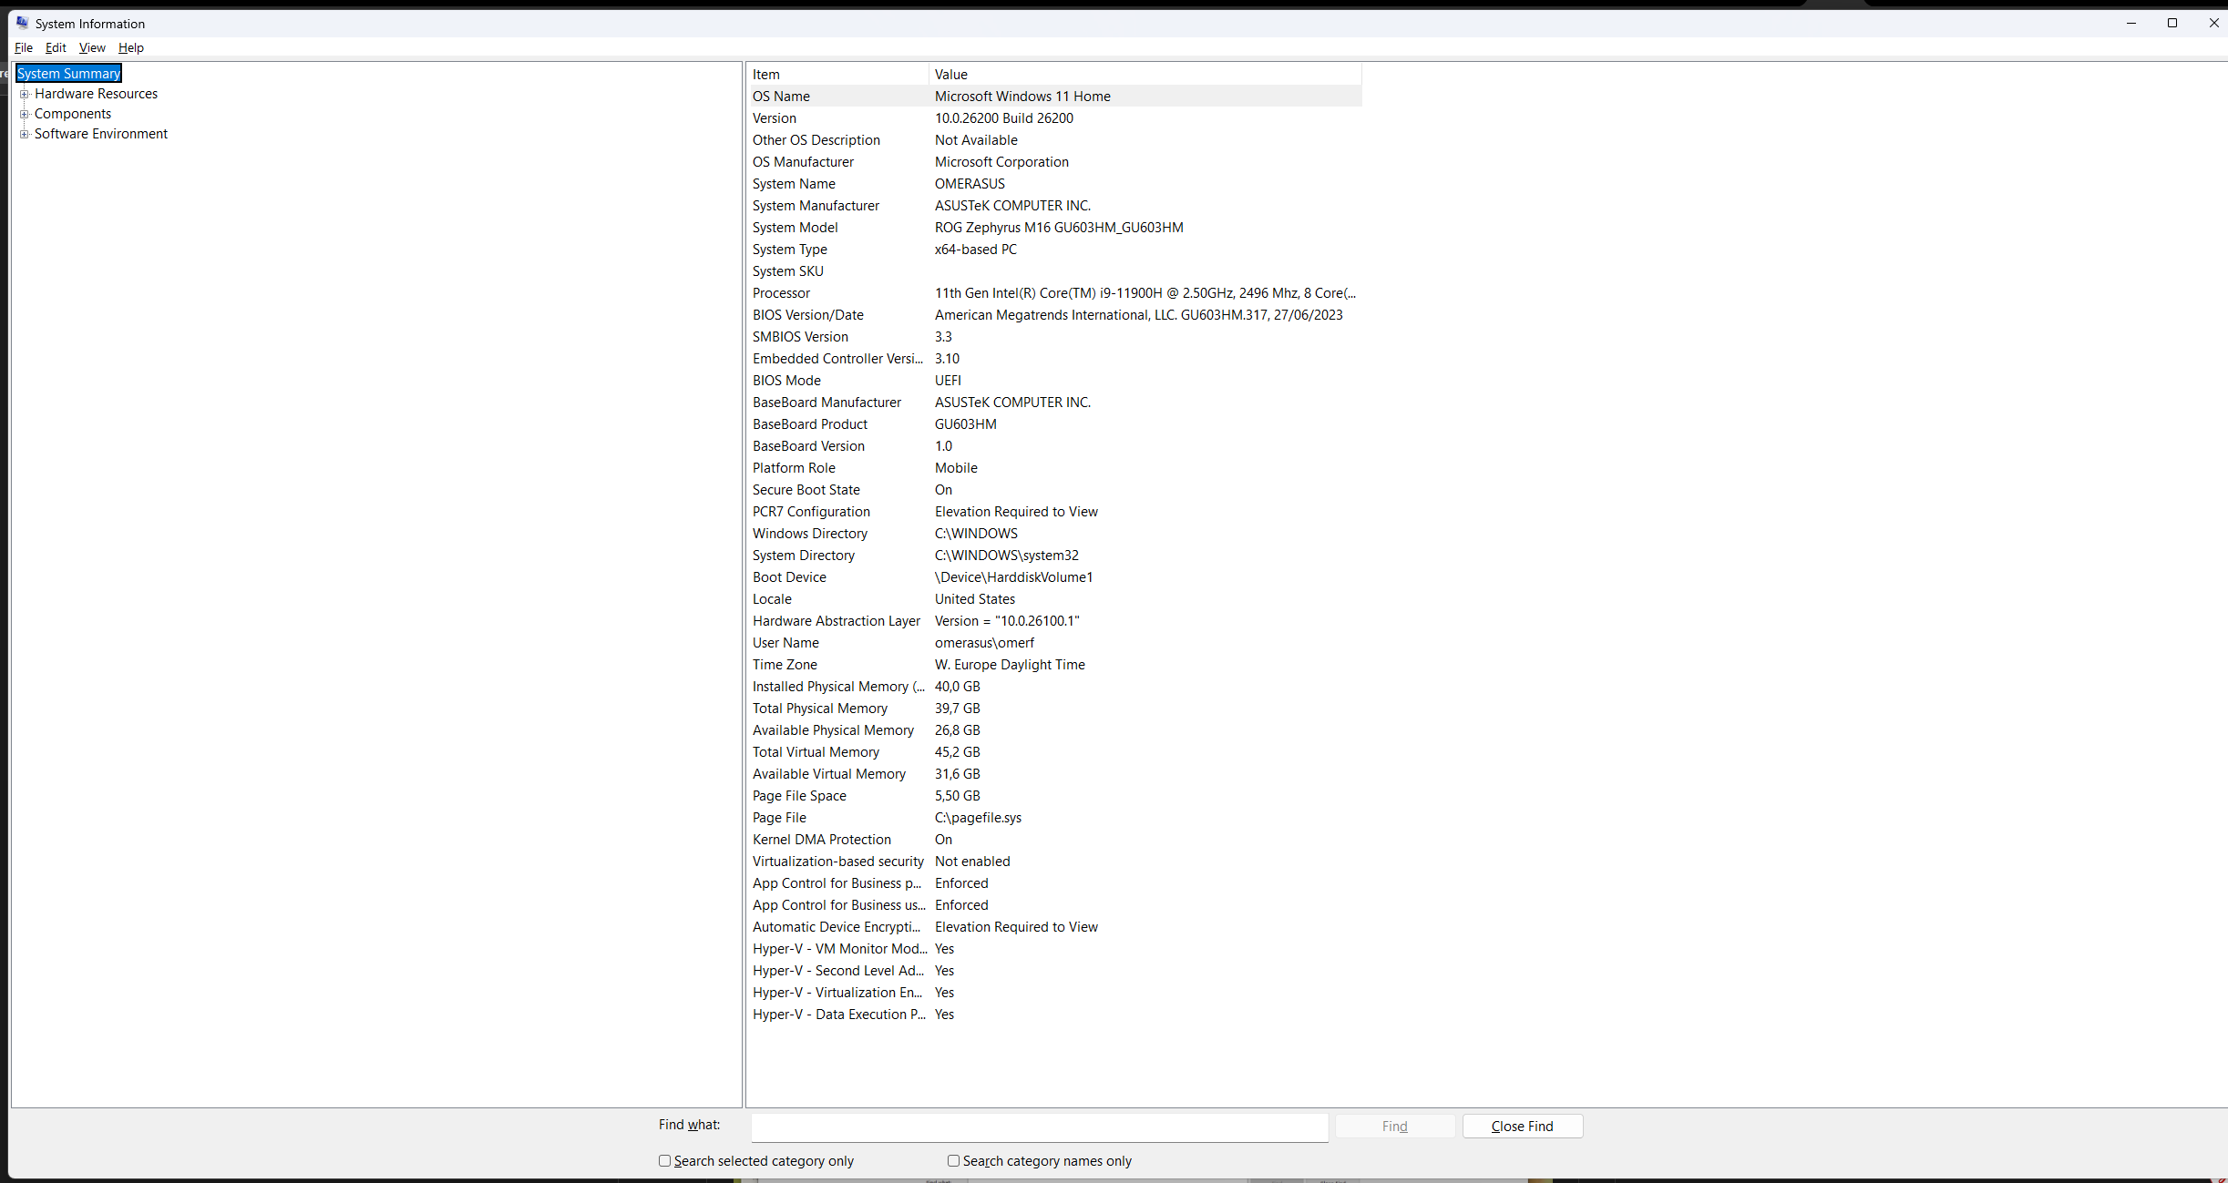Click ROG Zephyrus M16 GU603HM_GU603HM value
This screenshot has width=2228, height=1183.
click(1059, 228)
